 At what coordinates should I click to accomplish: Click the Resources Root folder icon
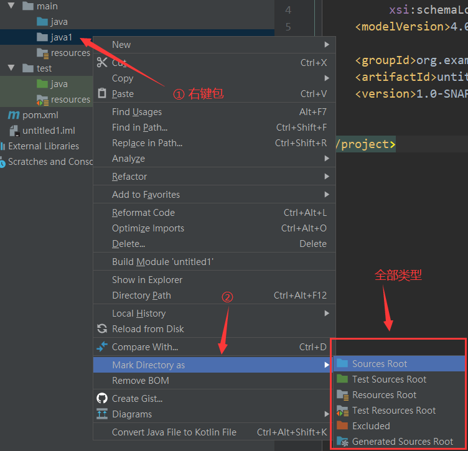[343, 395]
